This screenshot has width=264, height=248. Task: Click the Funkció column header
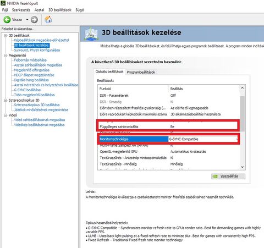coord(133,89)
